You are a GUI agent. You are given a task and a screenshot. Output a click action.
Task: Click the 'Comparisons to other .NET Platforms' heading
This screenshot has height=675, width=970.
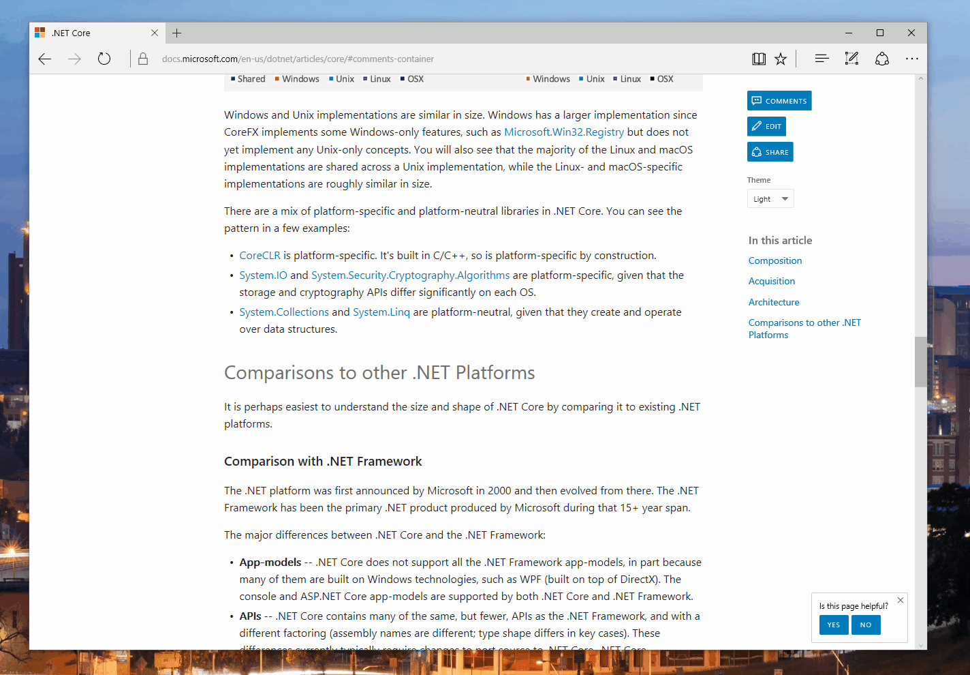tap(379, 373)
